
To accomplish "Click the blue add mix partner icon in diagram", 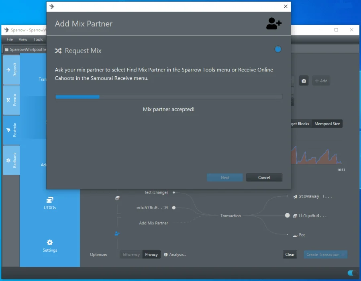I will click(117, 233).
